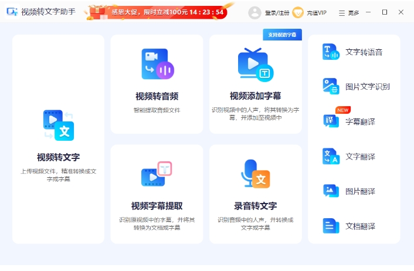Image resolution: width=414 pixels, height=271 pixels.
Task: Click the 视频添加字幕 TV subtitle icon
Action: [255, 65]
